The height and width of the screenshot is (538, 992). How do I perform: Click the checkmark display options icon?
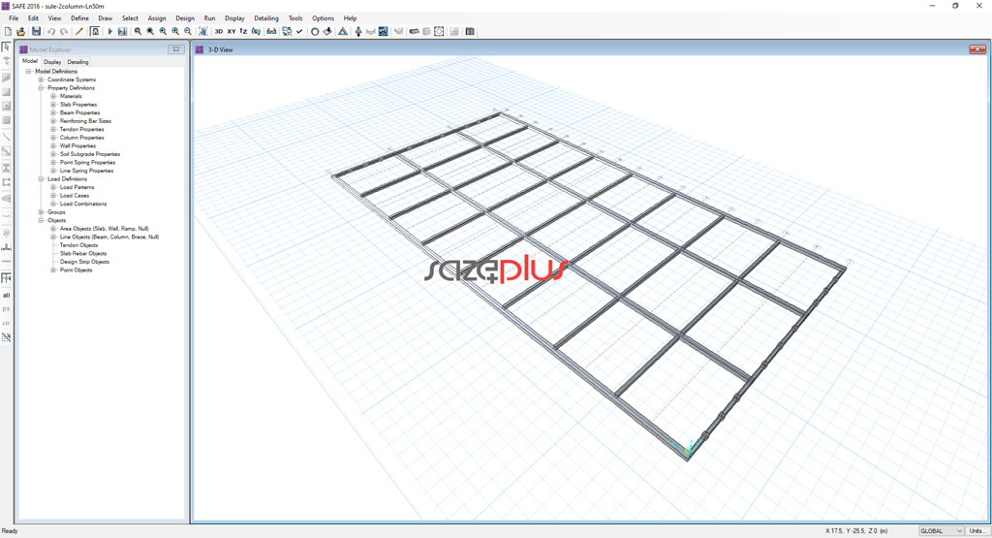click(x=299, y=31)
